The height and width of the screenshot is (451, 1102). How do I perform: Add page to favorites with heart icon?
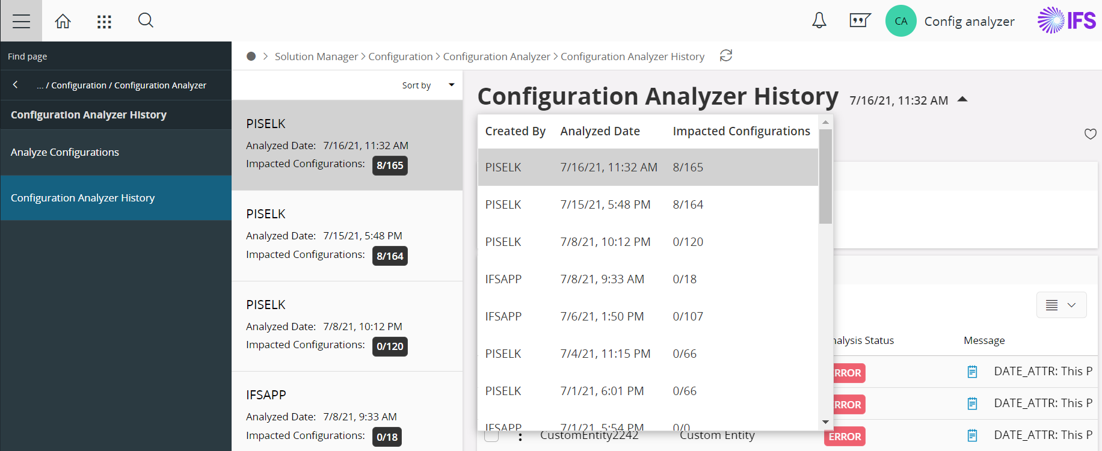coord(1090,134)
